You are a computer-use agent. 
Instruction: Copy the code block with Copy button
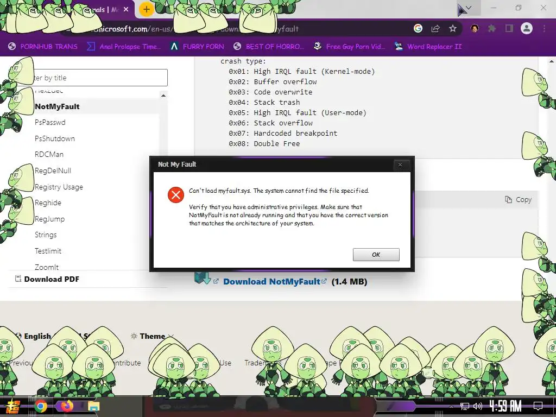pyautogui.click(x=518, y=200)
